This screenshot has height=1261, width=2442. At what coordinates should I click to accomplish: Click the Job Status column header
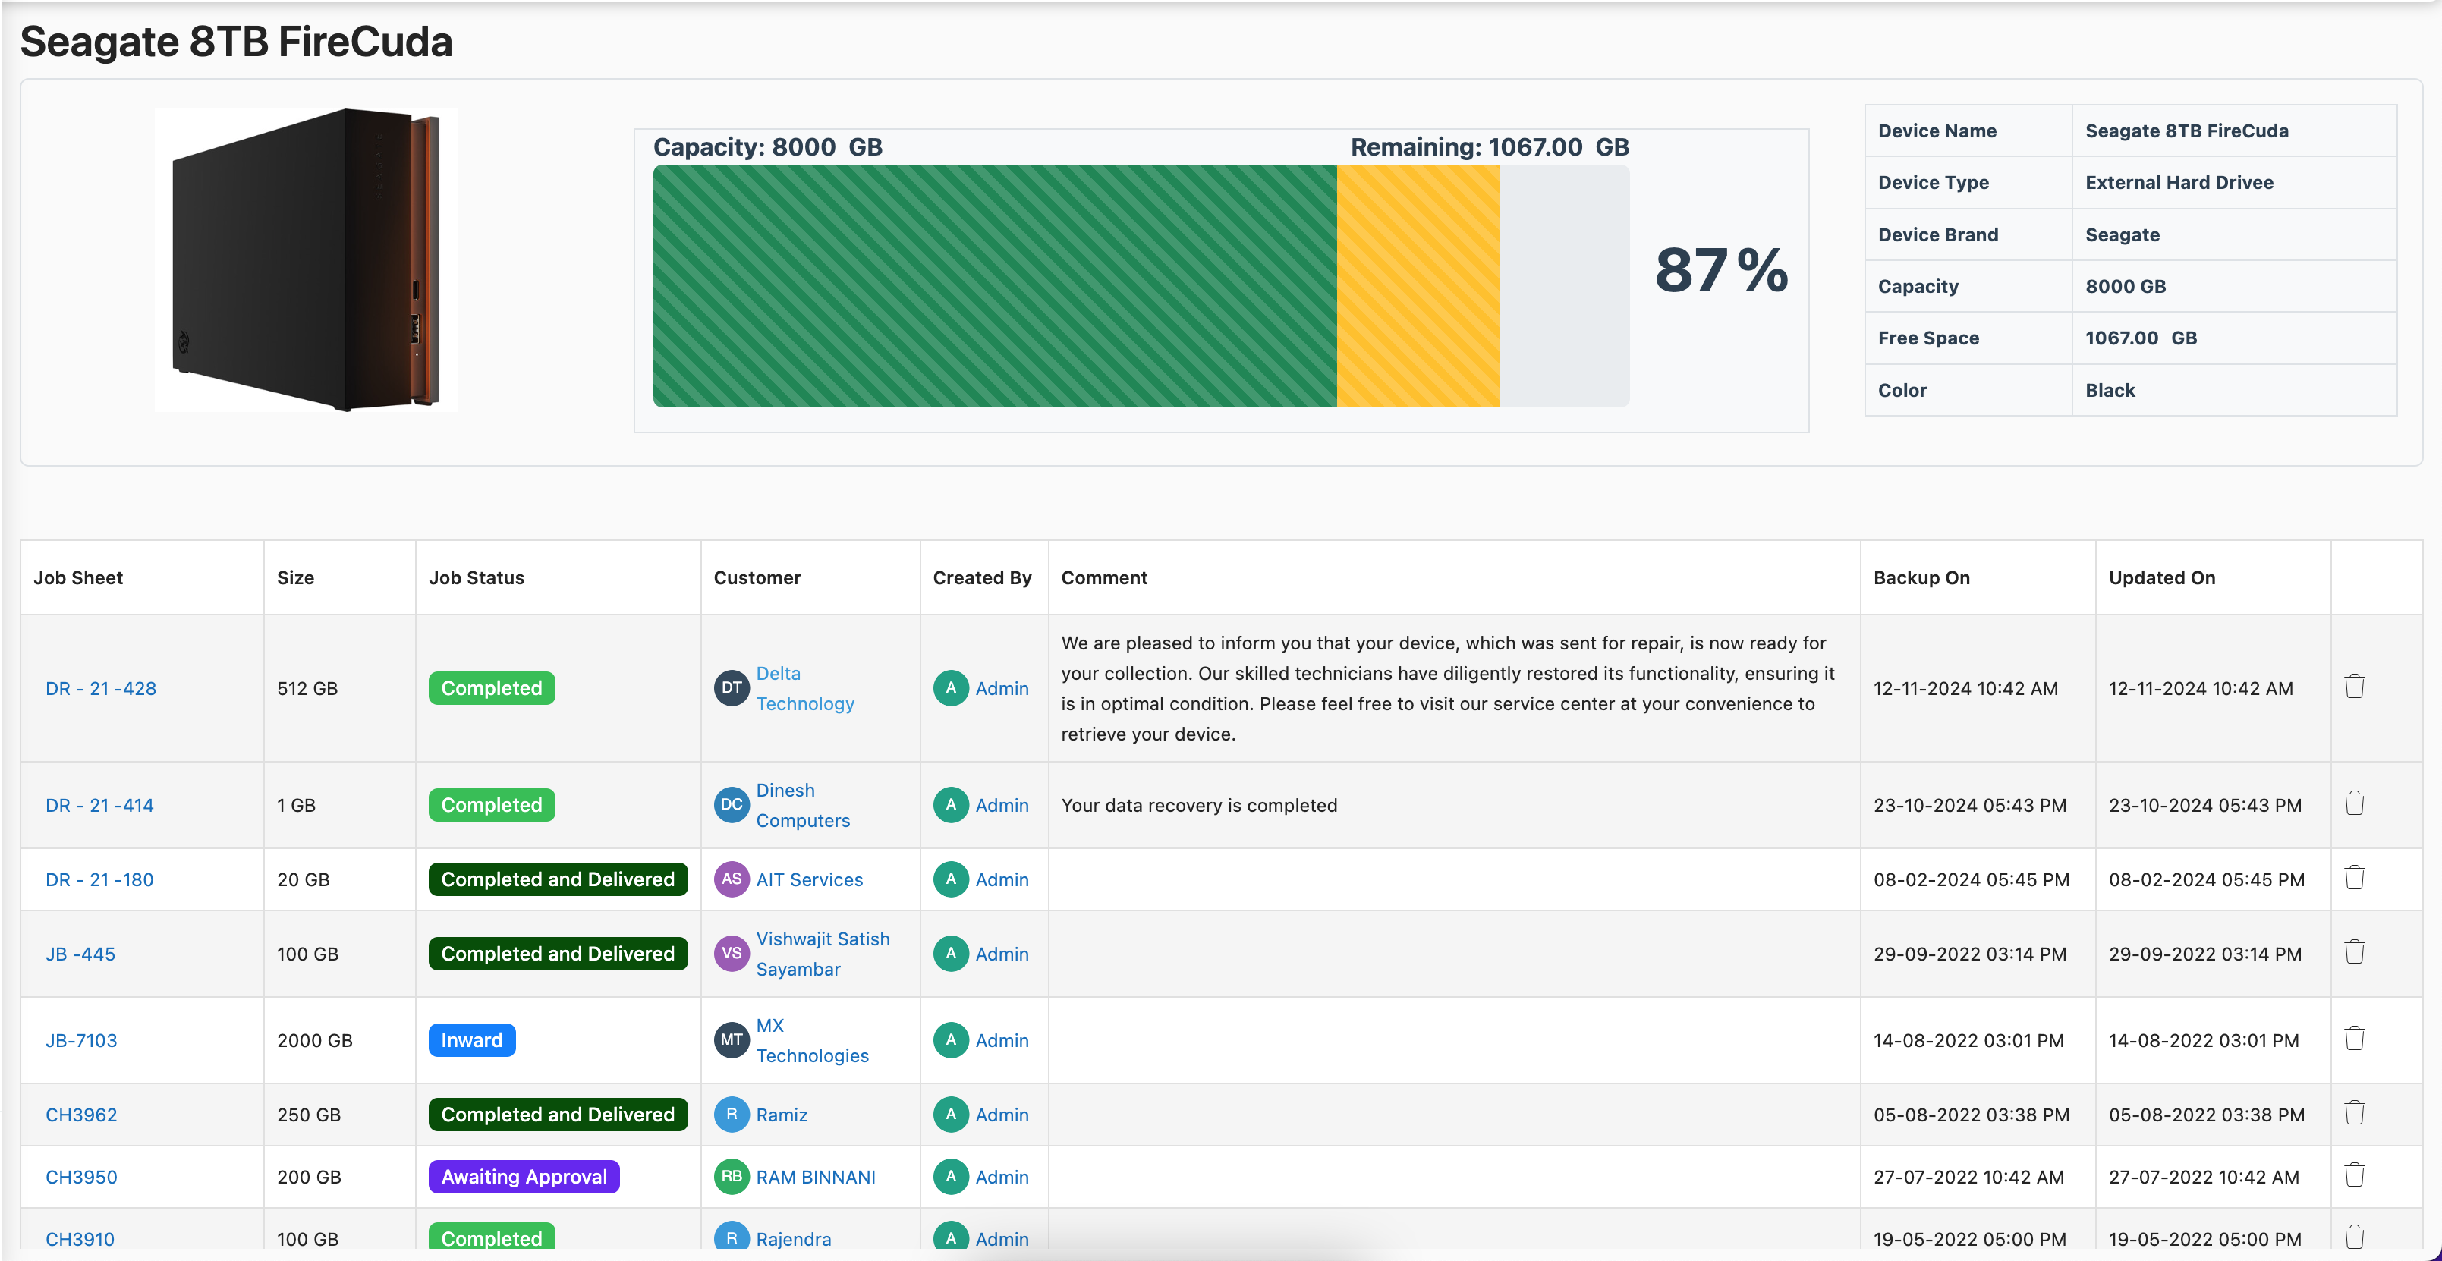476,577
